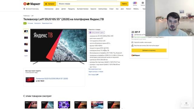Open the Баллы bonus points icon
The width and height of the screenshot is (194, 109).
[135, 4]
